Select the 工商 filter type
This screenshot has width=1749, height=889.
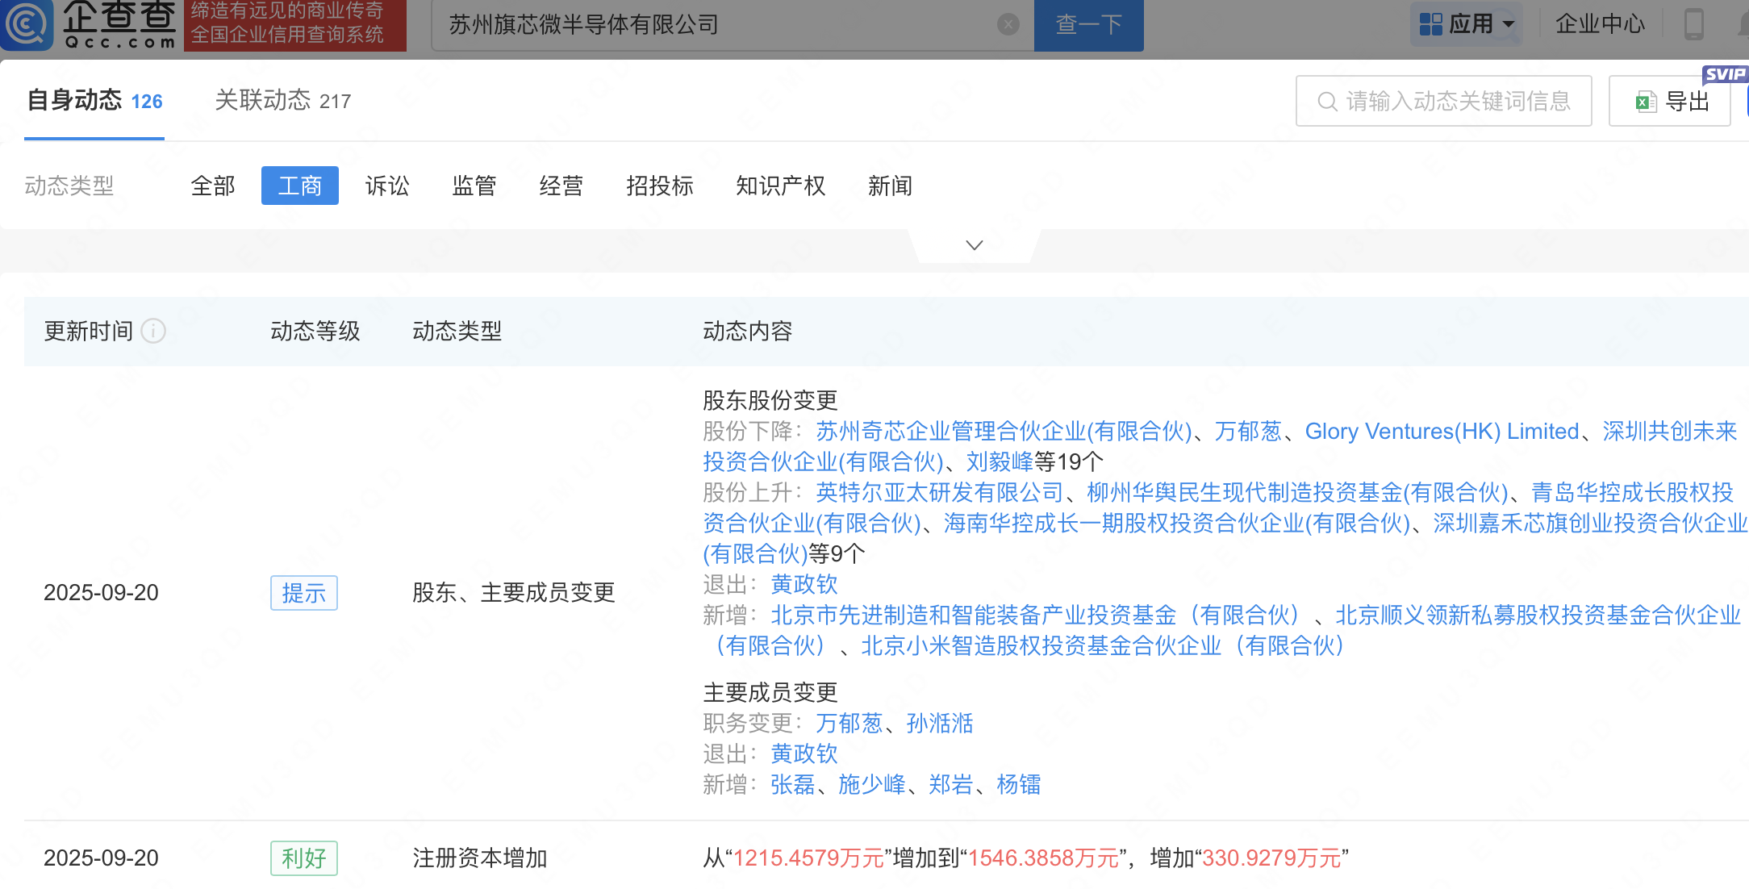click(299, 186)
